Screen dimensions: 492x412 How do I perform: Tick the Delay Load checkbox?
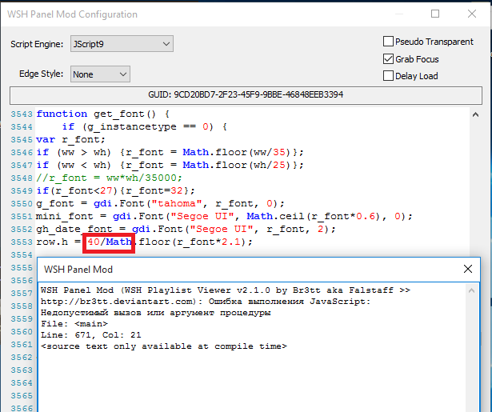[x=389, y=76]
